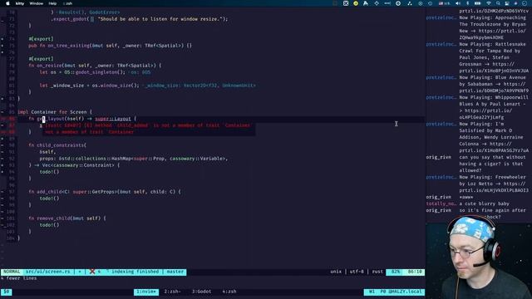Place cursor on 'impl Container for Screen' line
Image resolution: width=532 pixels, height=299 pixels.
pyautogui.click(x=55, y=112)
